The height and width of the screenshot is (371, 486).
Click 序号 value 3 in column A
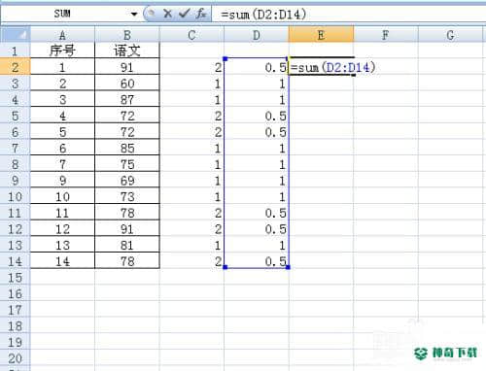pyautogui.click(x=62, y=99)
